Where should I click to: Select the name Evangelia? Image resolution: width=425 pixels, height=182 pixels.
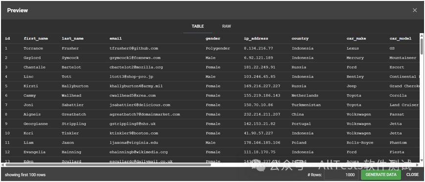34,152
